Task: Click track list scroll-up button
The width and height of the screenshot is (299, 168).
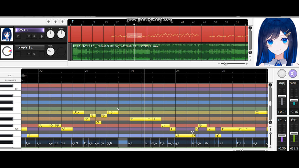Action: click(x=250, y=28)
